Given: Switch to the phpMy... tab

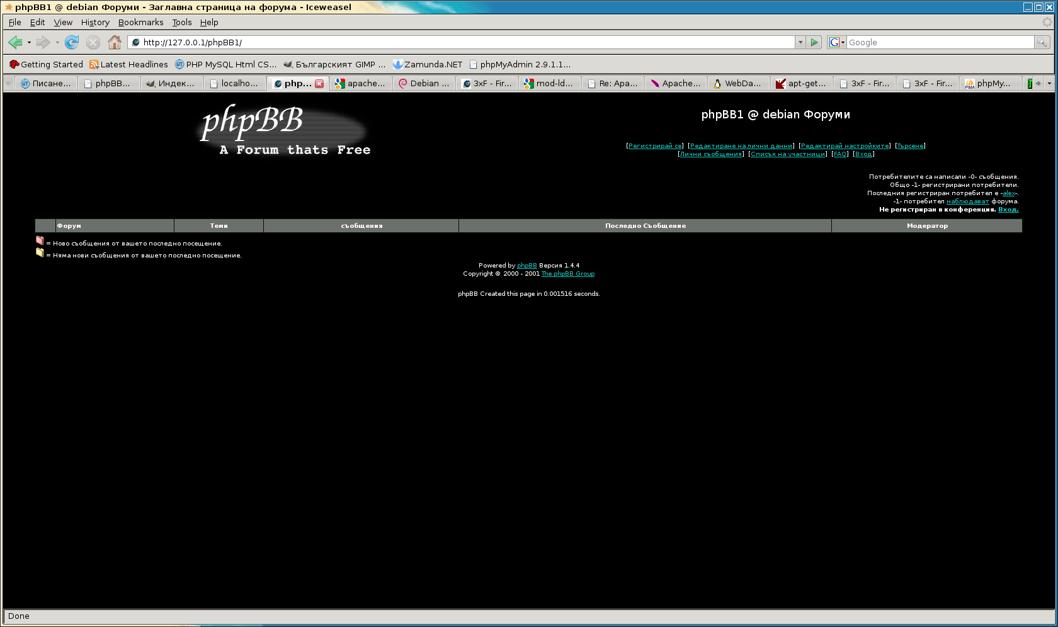Looking at the screenshot, I should pos(991,83).
